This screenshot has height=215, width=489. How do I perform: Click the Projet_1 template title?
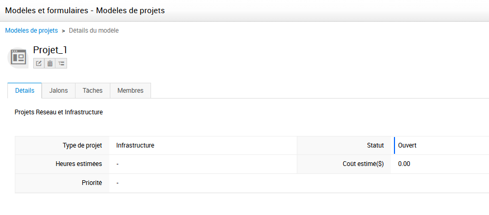click(x=50, y=50)
